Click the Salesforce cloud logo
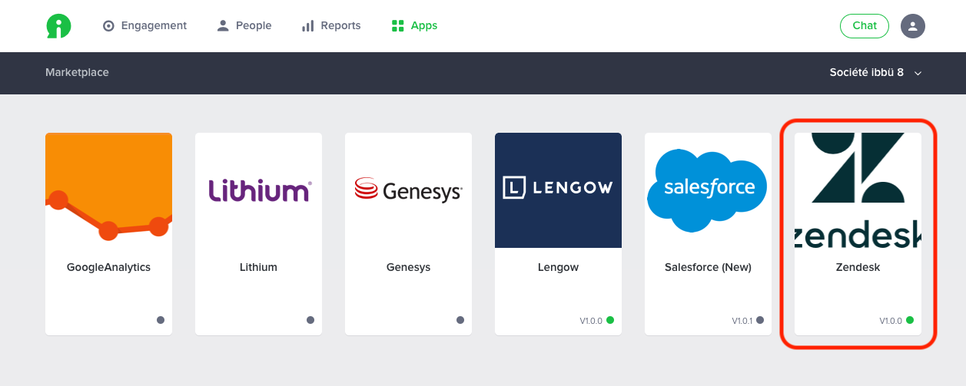 pyautogui.click(x=708, y=190)
